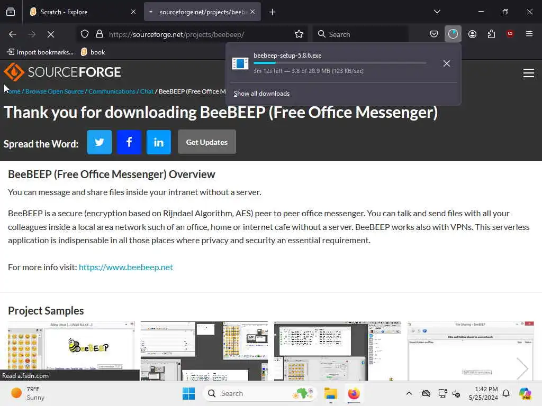Viewport: 542px width, 406px height.
Task: Cancel the beebeep-setup download
Action: 447,63
